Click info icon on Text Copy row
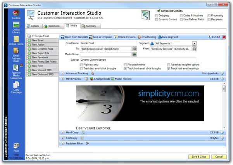The height and width of the screenshot is (165, 233). [222, 138]
